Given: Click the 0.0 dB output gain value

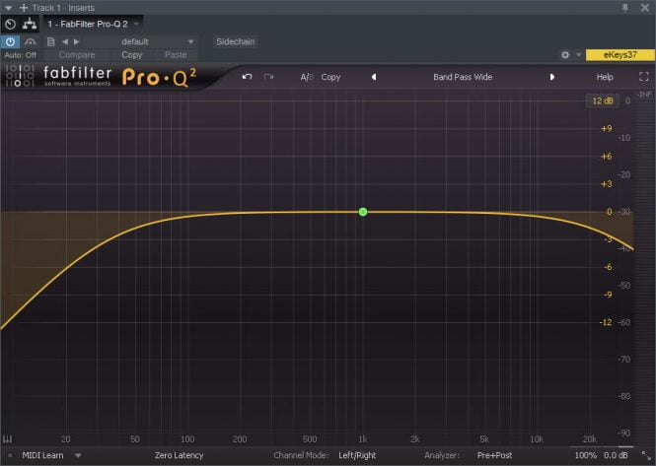Looking at the screenshot, I should (616, 455).
